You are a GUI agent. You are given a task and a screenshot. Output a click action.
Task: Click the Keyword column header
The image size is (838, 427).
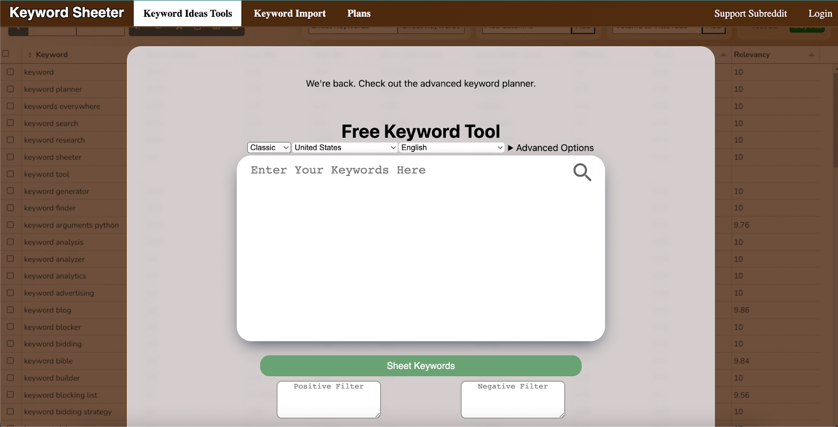click(52, 54)
